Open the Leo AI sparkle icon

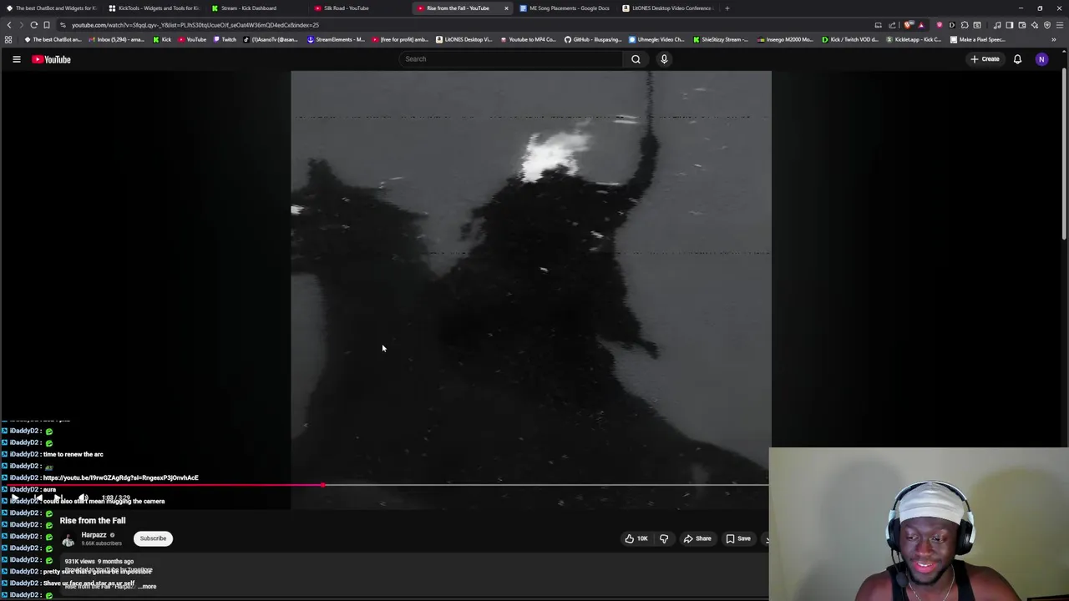coord(1035,25)
